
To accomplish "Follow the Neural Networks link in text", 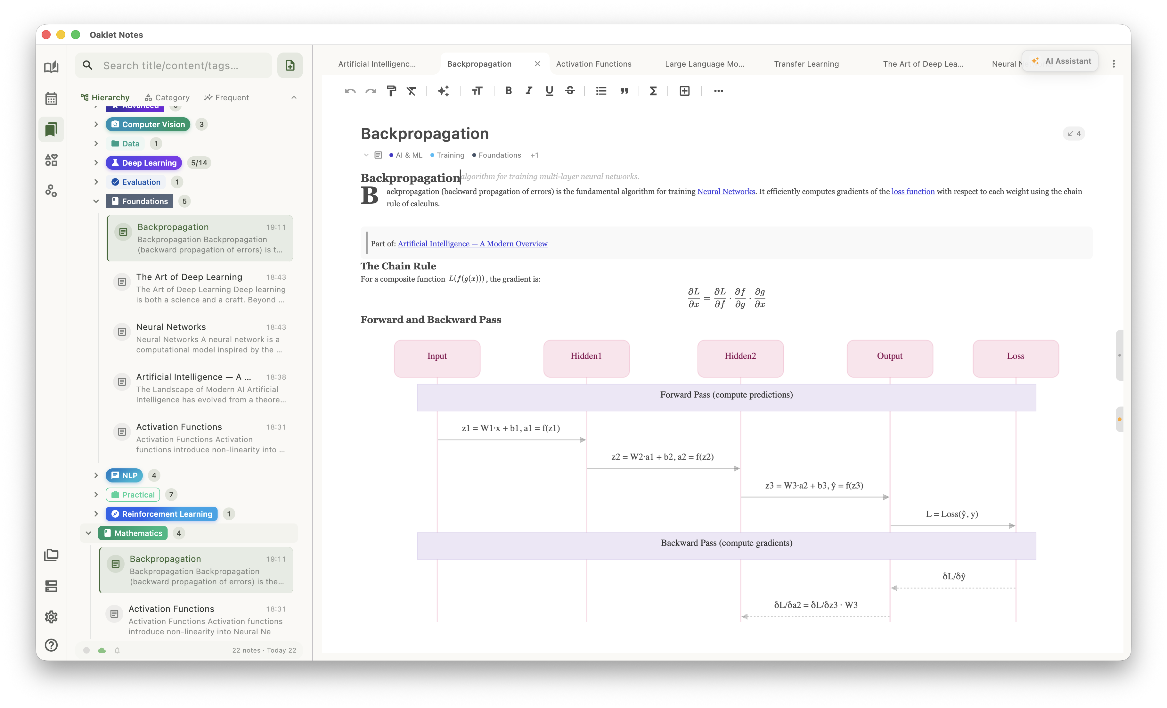I will [726, 192].
